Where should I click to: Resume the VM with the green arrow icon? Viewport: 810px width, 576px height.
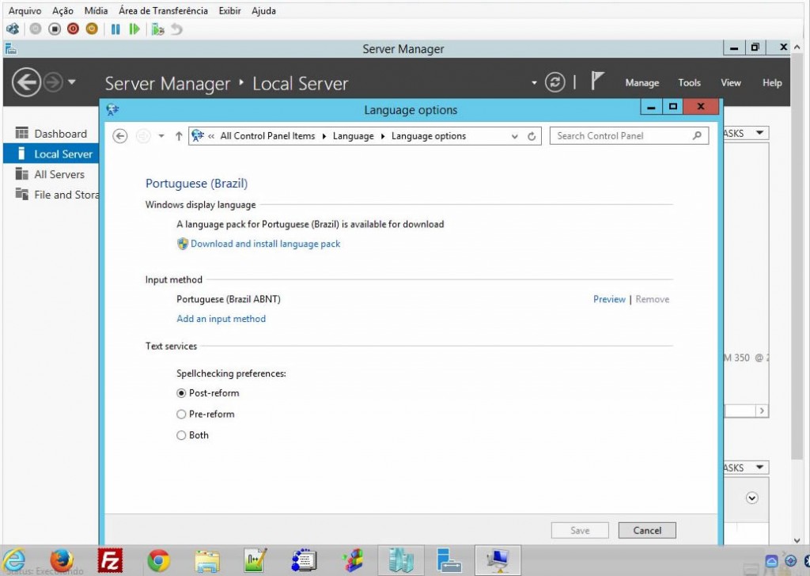[134, 29]
